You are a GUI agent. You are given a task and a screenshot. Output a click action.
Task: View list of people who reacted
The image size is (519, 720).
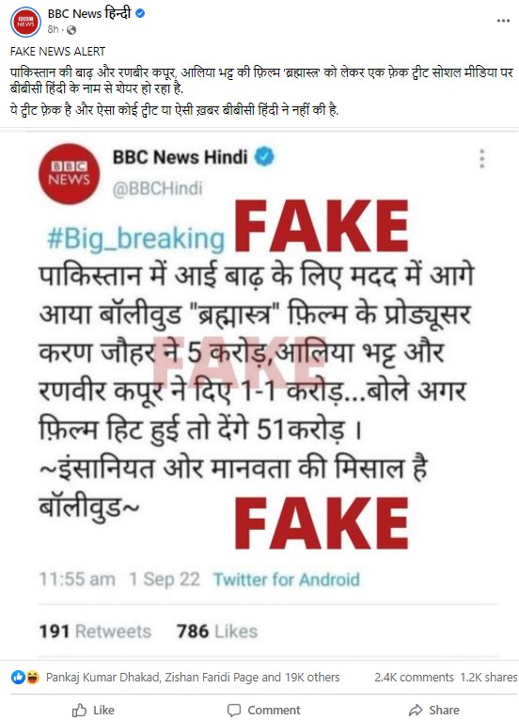click(193, 677)
